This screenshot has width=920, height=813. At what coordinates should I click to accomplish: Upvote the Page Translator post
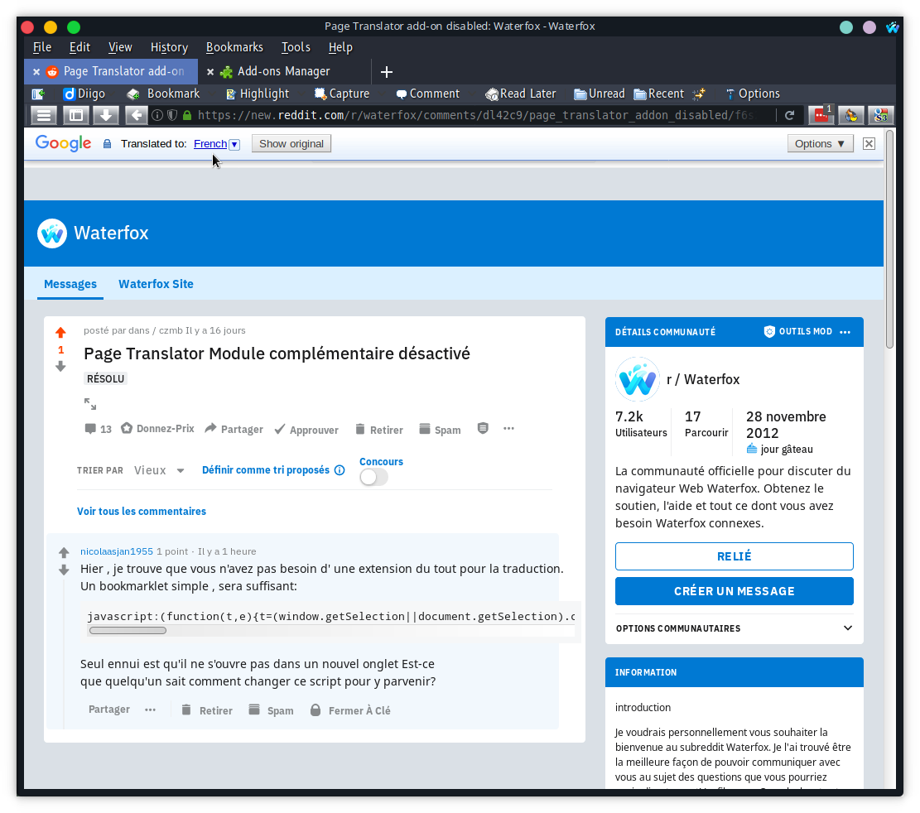tap(60, 333)
